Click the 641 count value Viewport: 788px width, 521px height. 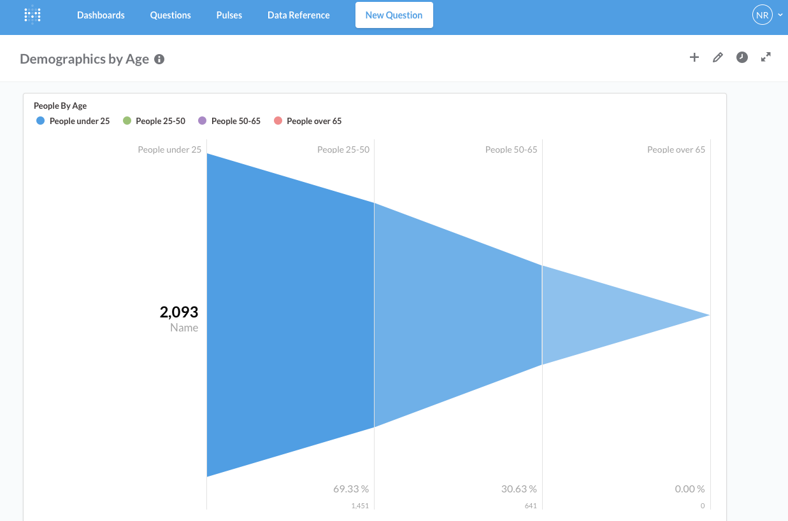tap(531, 506)
